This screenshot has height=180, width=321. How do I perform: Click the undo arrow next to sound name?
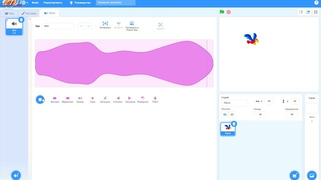[81, 26]
